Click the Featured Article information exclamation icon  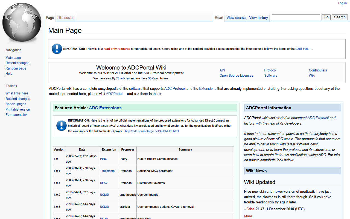62,126
